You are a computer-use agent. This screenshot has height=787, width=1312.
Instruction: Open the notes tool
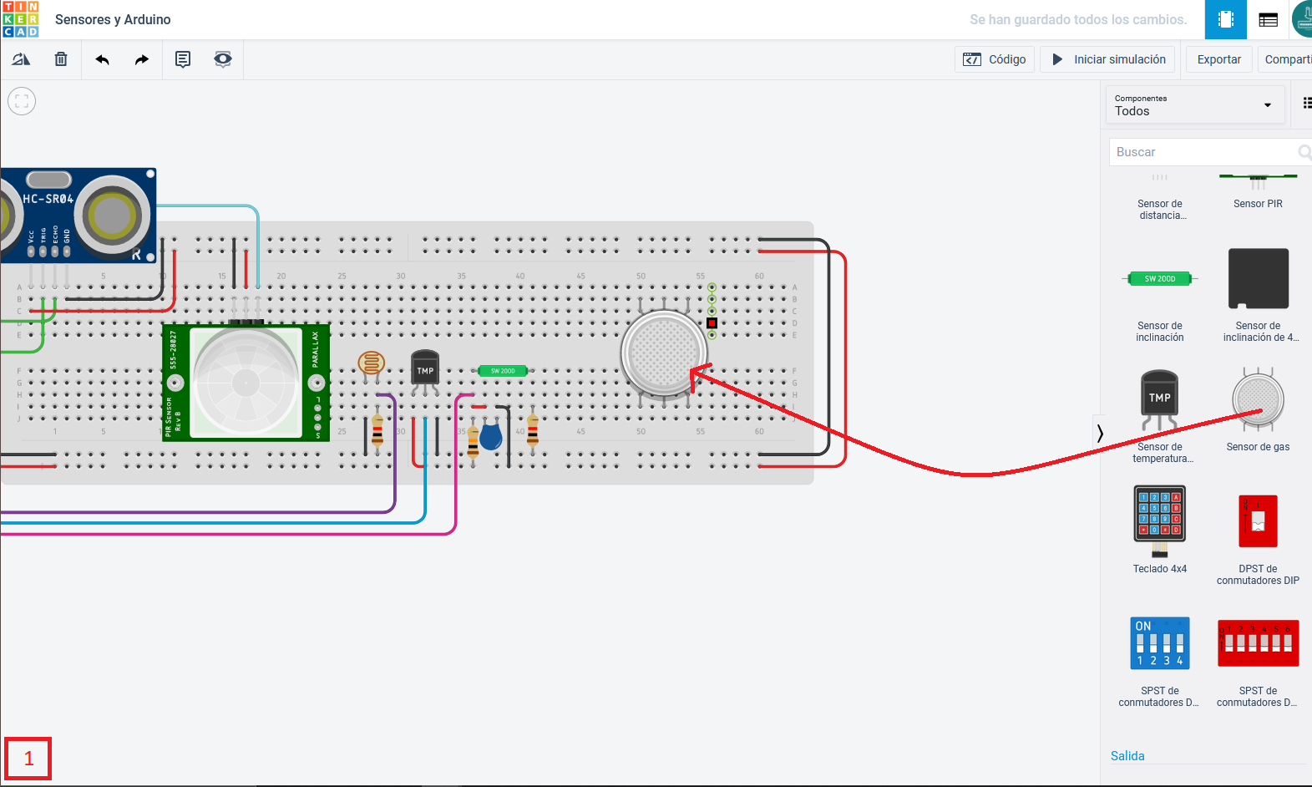(x=183, y=59)
